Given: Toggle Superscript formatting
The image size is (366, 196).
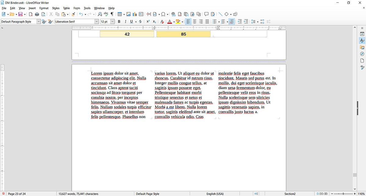Looking at the screenshot, I should 148,22.
